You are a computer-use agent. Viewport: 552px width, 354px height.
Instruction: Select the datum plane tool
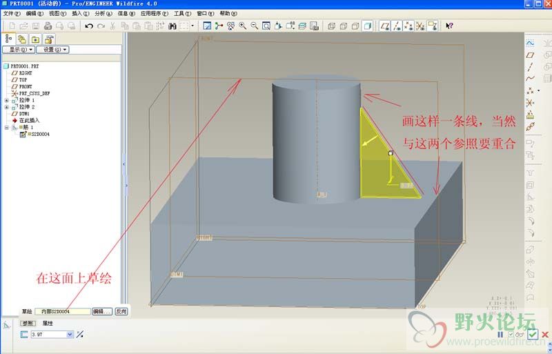pyautogui.click(x=530, y=55)
